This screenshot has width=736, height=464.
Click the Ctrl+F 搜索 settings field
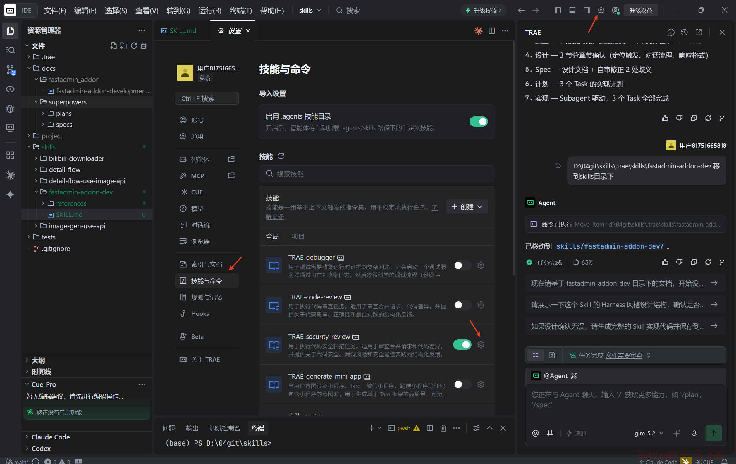point(207,98)
